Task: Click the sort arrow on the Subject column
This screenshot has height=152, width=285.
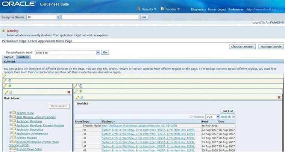Action: (115, 122)
